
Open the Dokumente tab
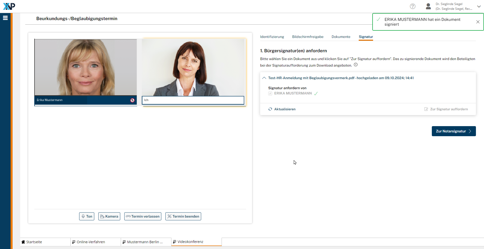point(341,37)
